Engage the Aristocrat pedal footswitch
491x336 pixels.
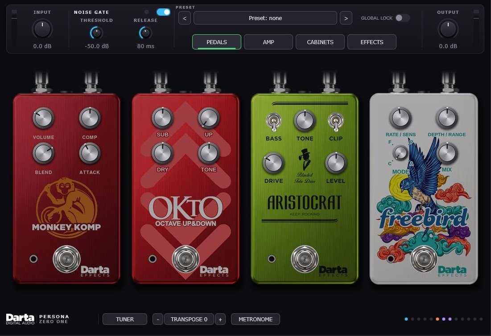(x=305, y=259)
